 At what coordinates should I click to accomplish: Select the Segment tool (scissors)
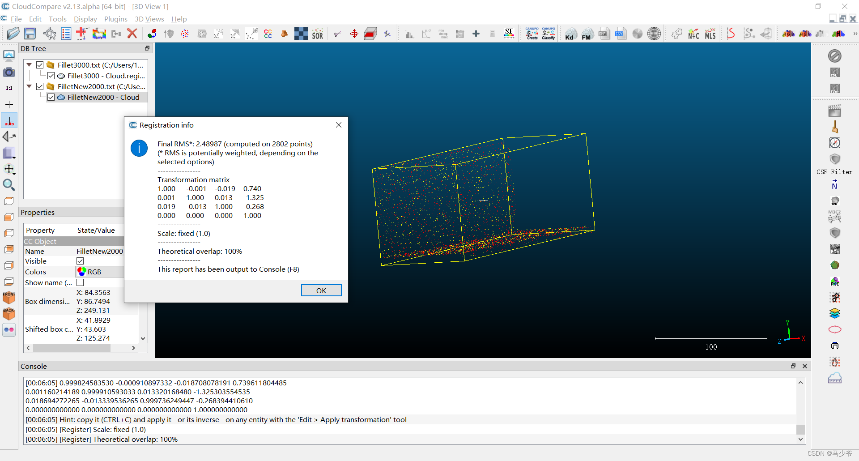pos(337,33)
